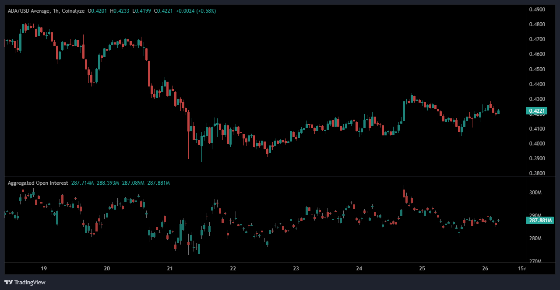Click date 23 on the time axis

(296, 268)
